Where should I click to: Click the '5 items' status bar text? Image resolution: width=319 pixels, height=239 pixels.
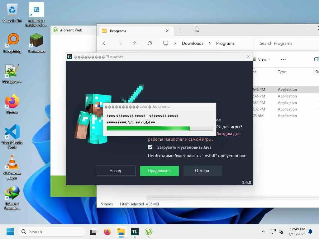(107, 204)
